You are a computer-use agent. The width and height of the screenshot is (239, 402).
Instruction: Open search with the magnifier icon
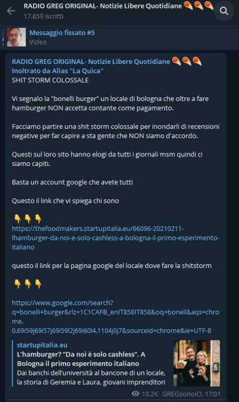coord(224,11)
